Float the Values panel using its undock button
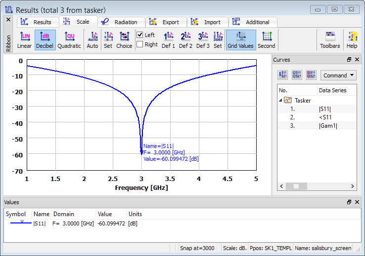Viewport: 365px width, 256px height. point(350,202)
